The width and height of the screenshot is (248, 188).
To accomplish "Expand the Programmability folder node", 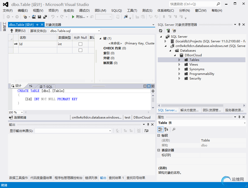I will 179,74.
